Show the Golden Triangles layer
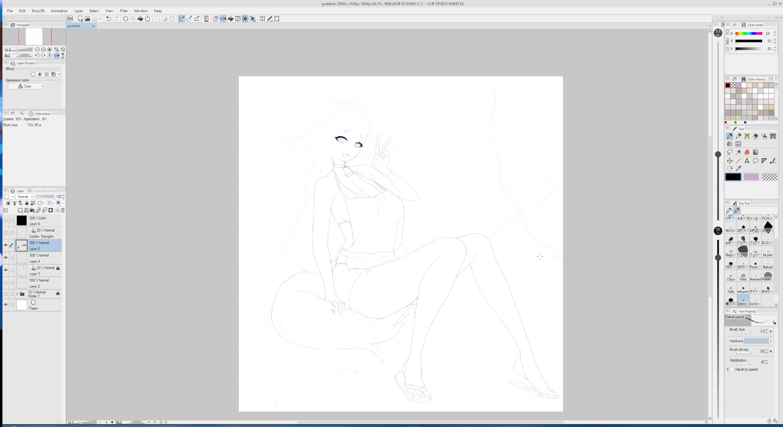Screen dimensions: 783x427 (x=5, y=233)
